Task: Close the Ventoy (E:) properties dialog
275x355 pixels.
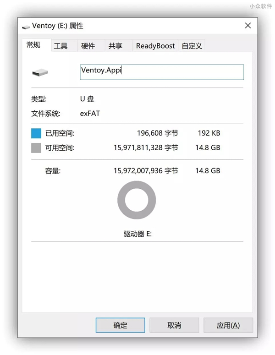Action: click(x=247, y=26)
